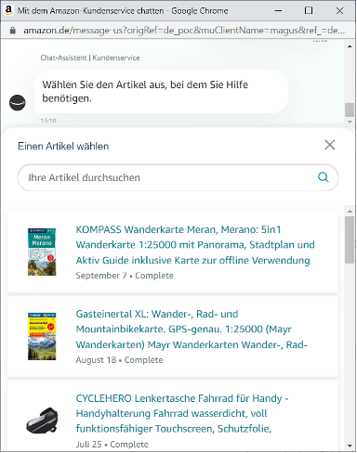357x453 pixels.
Task: Choose CYCLEHERO Lenkertasche Fahrrad item
Action: tap(182, 413)
